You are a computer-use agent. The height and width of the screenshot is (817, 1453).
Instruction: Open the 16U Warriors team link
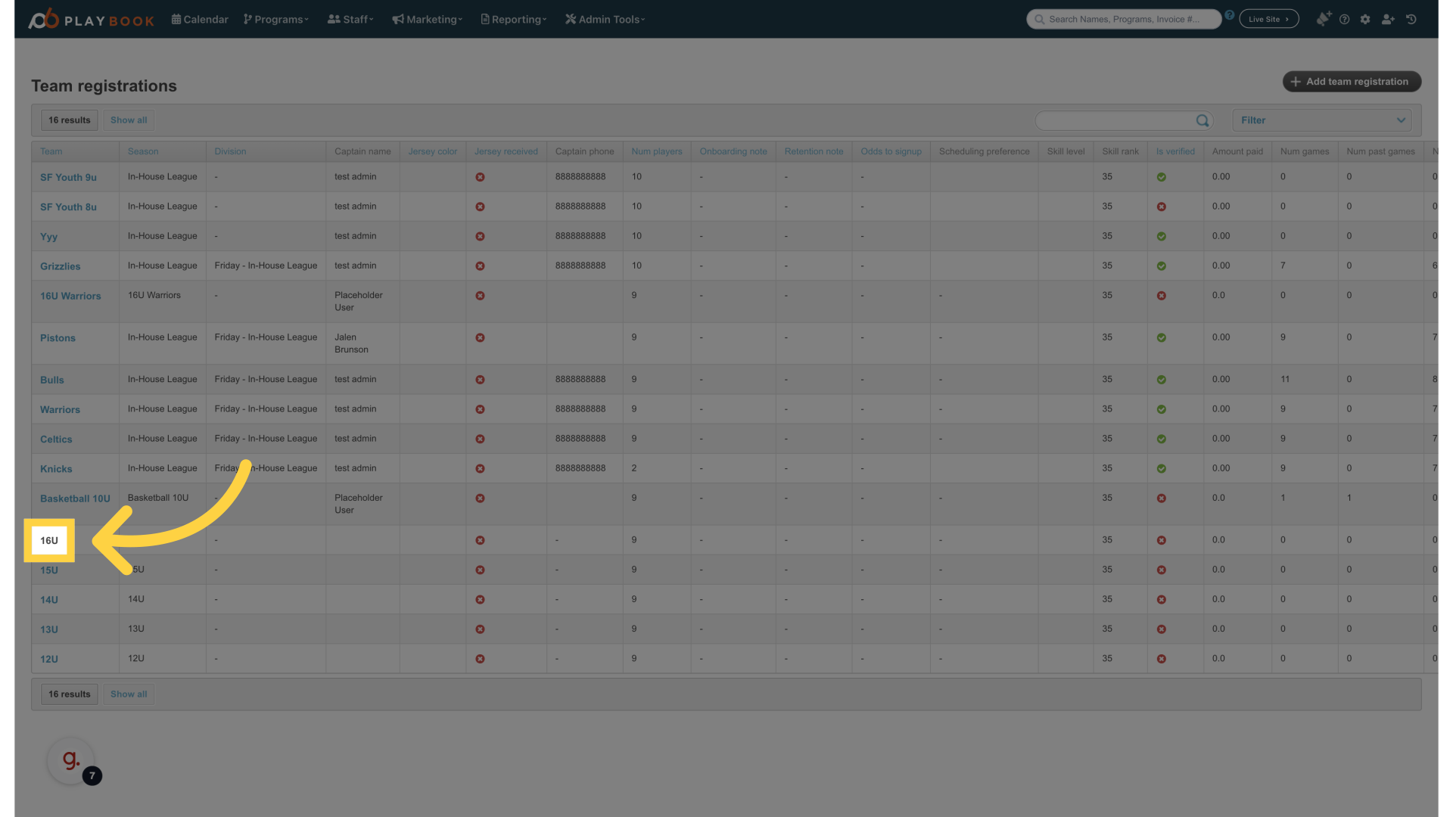click(x=70, y=296)
